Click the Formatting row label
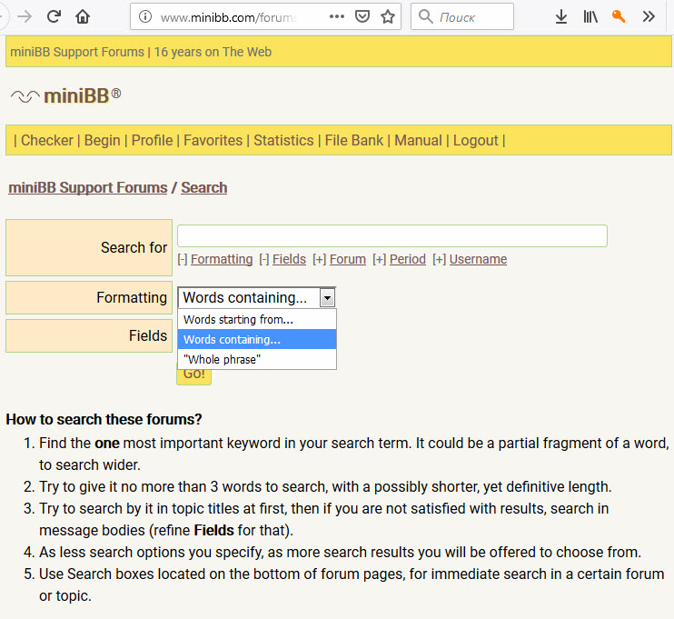The width and height of the screenshot is (674, 619). tap(132, 297)
